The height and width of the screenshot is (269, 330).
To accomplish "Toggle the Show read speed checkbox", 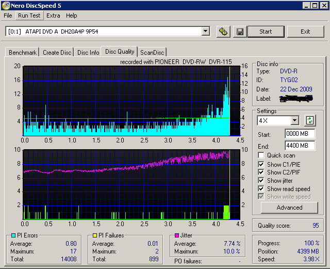I will pos(262,188).
